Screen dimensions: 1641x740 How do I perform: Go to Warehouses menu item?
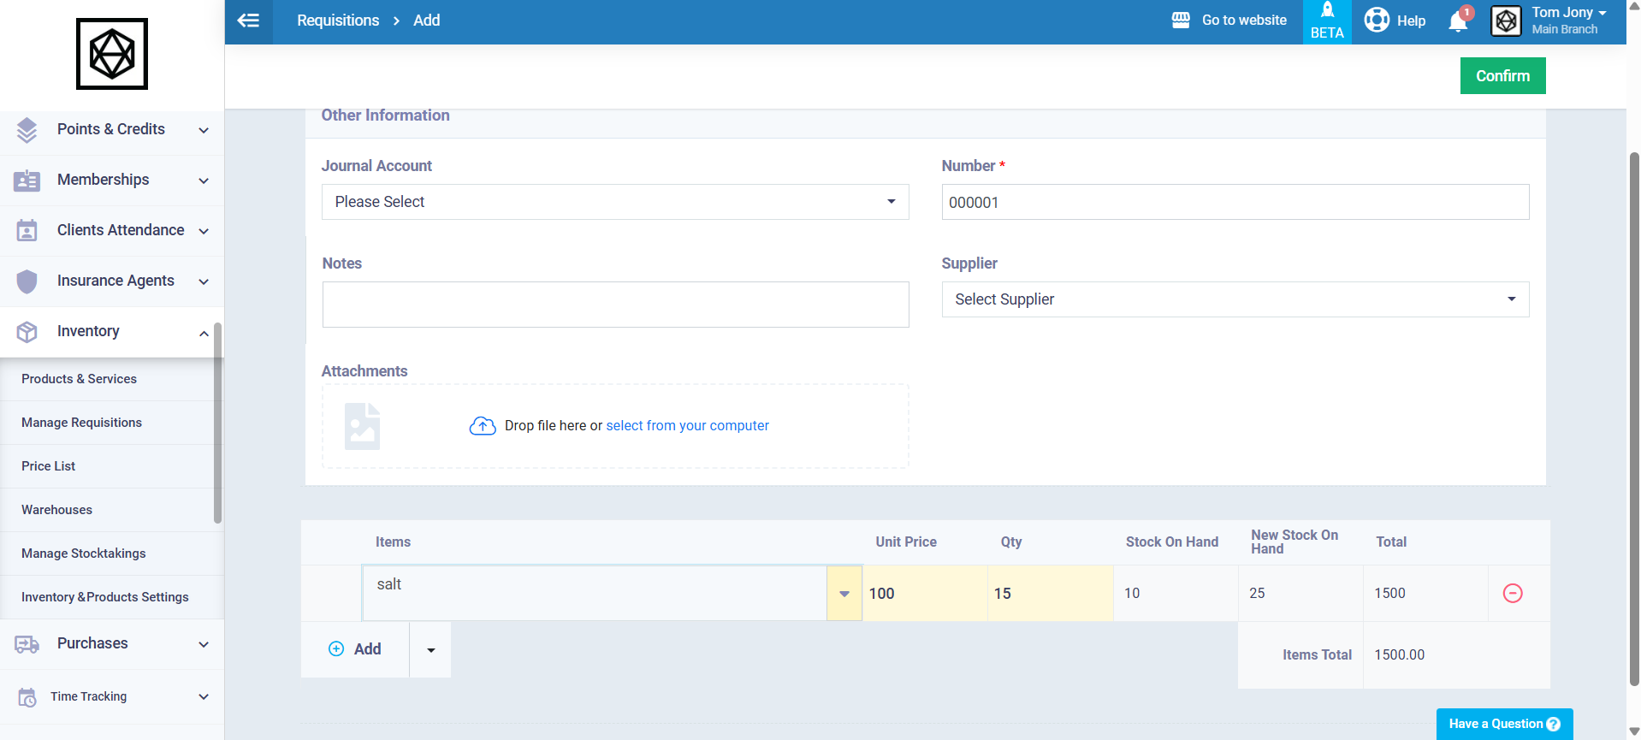pos(56,510)
